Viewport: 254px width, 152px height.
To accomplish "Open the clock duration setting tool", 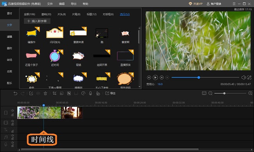I will click(83, 94).
